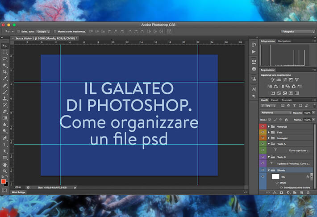Screen dimensions: 317x217
Task: Open the Info panel icon
Action: click(x=254, y=69)
